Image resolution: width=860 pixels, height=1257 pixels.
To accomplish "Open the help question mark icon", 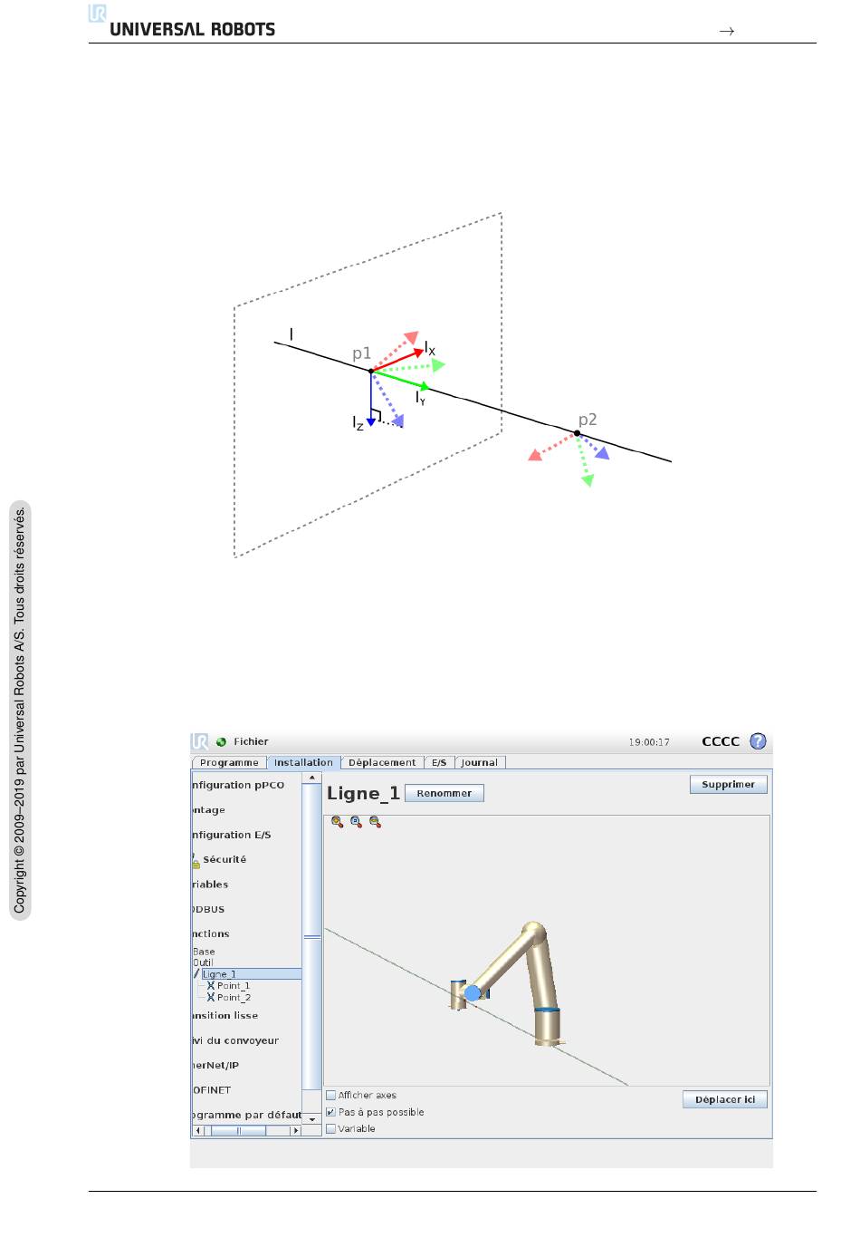I will (758, 741).
